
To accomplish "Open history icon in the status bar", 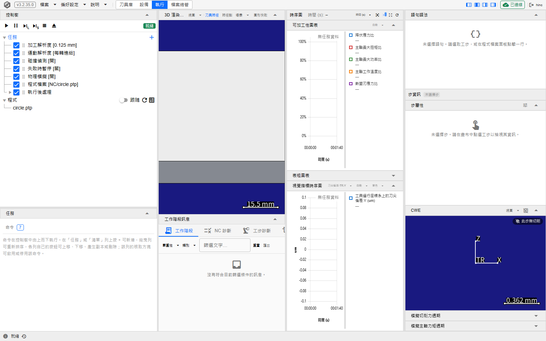I will click(x=24, y=336).
